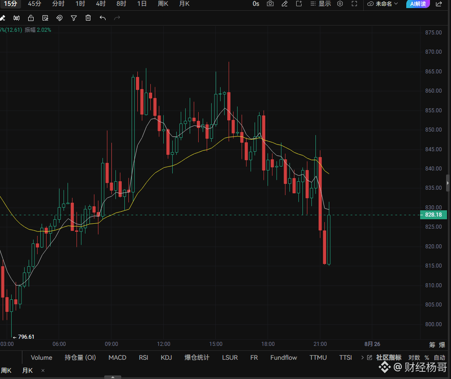Screen dimensions: 451x379
Task: Toggle the 爆仓统计 indicator
Action: [197, 358]
